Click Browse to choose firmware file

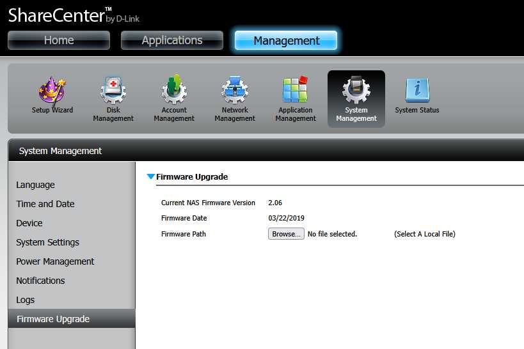pyautogui.click(x=286, y=234)
